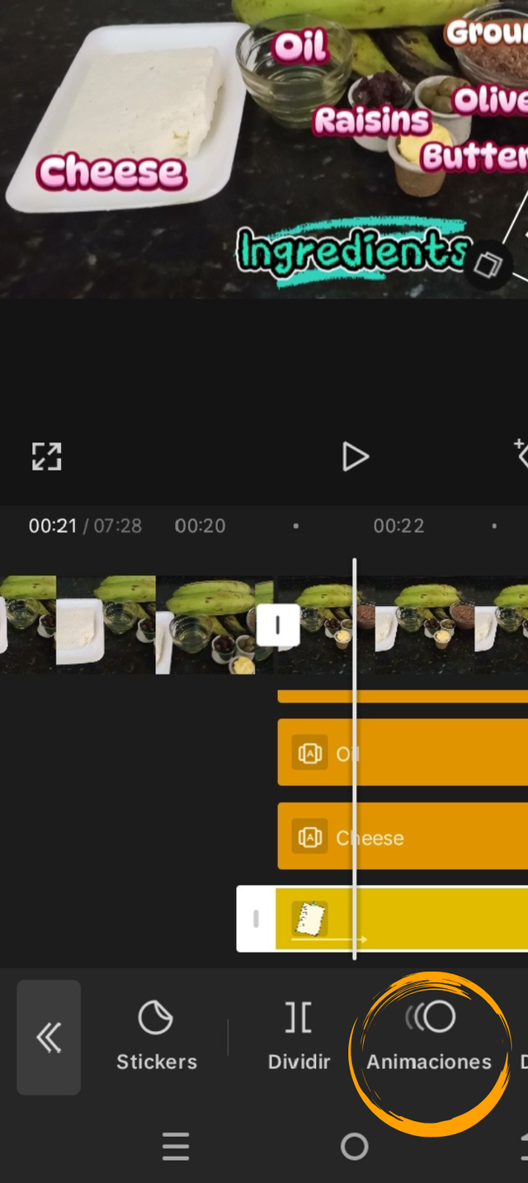Open the Stickers tool
The width and height of the screenshot is (528, 1183).
pyautogui.click(x=156, y=1037)
